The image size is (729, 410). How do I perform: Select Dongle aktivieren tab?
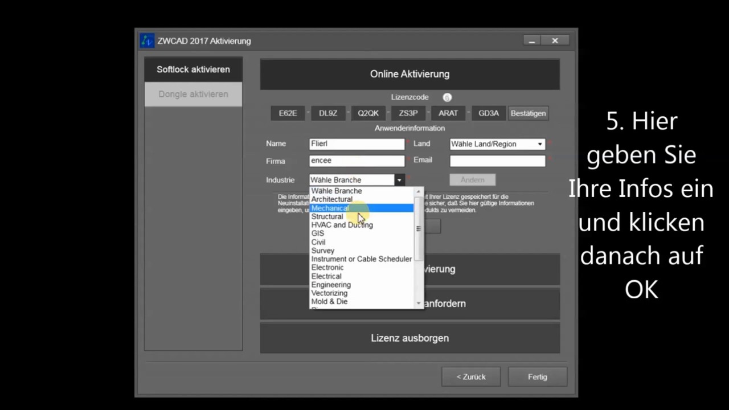[x=193, y=94]
